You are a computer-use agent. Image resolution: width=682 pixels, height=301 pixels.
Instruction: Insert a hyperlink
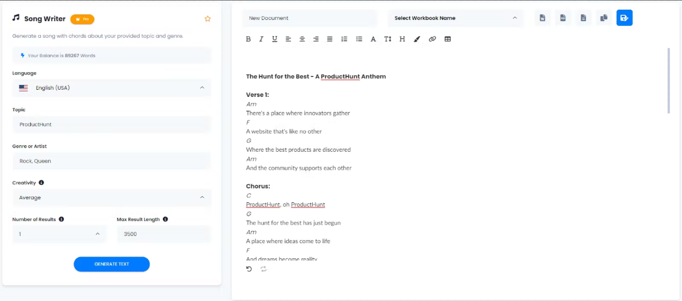tap(432, 39)
